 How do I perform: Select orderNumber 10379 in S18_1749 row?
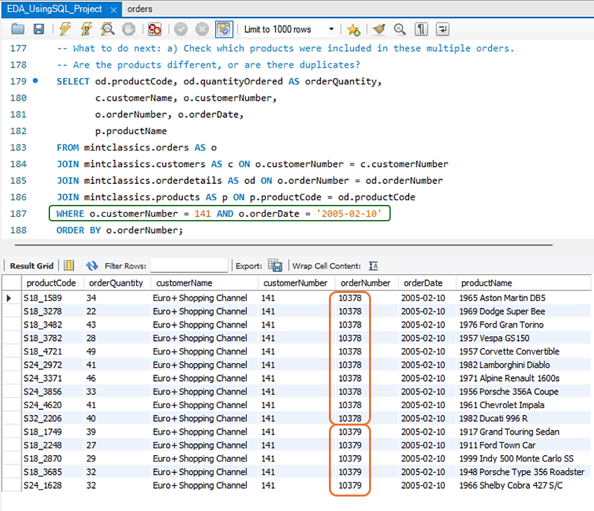coord(366,432)
